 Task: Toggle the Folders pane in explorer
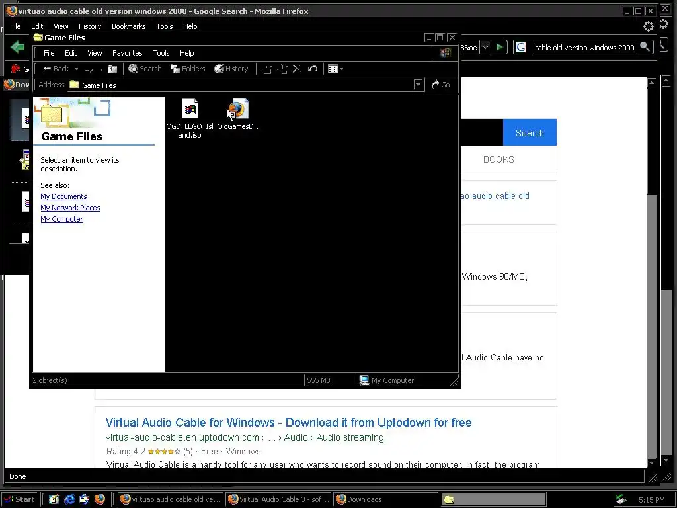coord(188,69)
